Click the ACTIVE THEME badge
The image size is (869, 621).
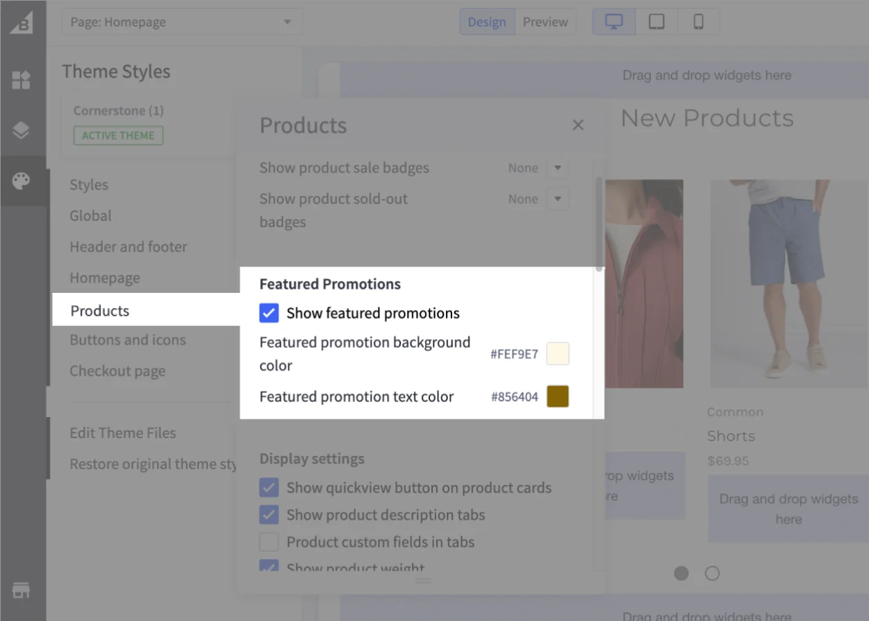pyautogui.click(x=118, y=135)
